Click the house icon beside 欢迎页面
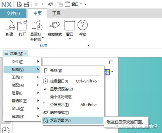 click(x=46, y=120)
